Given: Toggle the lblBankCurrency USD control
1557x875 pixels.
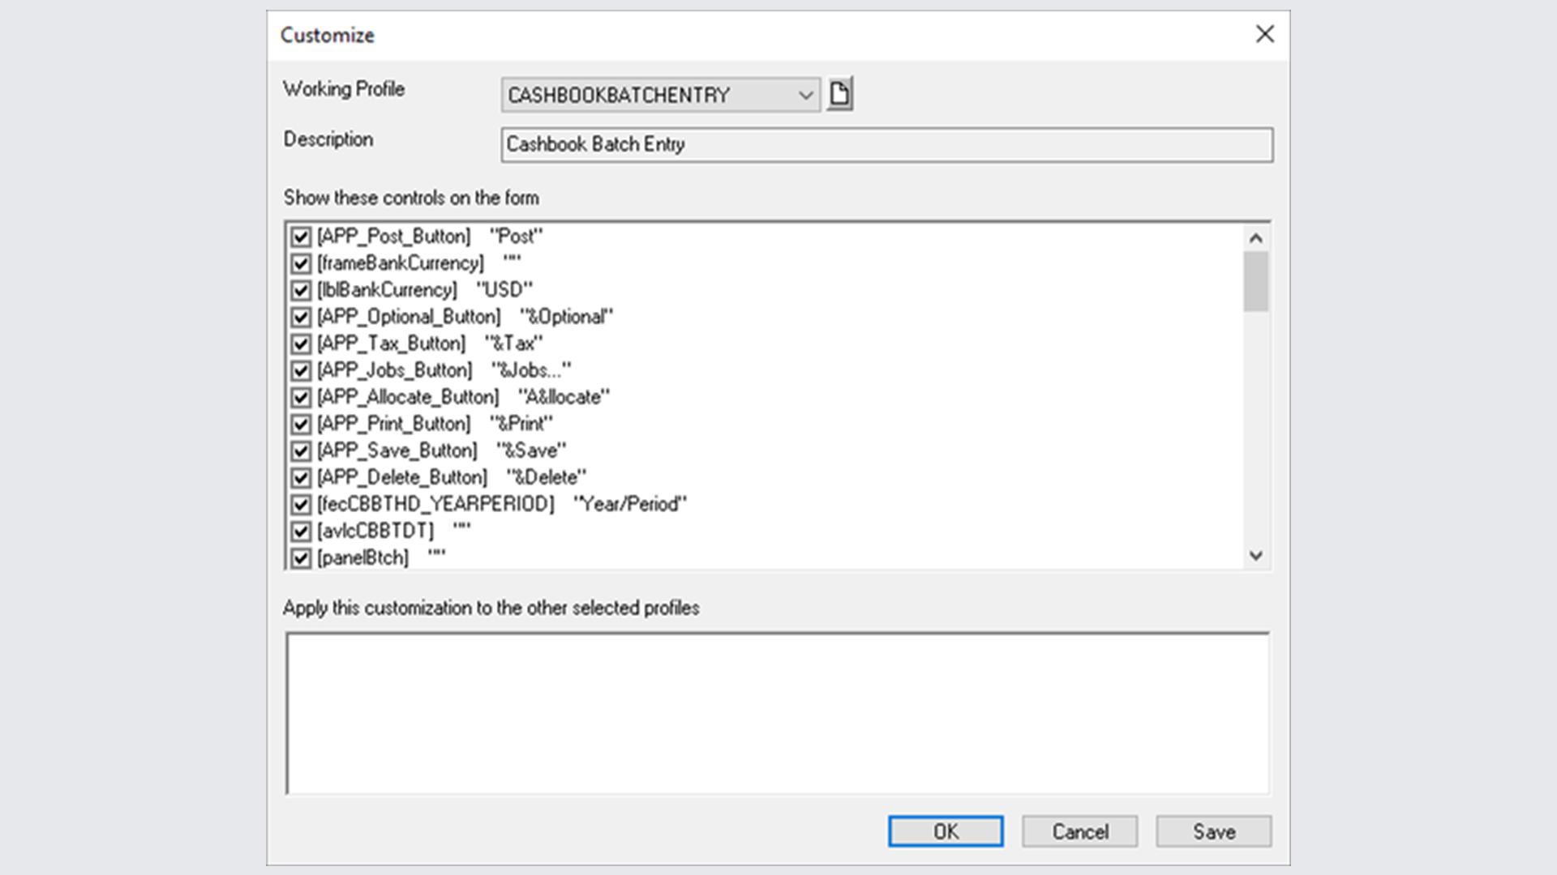Looking at the screenshot, I should (x=299, y=290).
